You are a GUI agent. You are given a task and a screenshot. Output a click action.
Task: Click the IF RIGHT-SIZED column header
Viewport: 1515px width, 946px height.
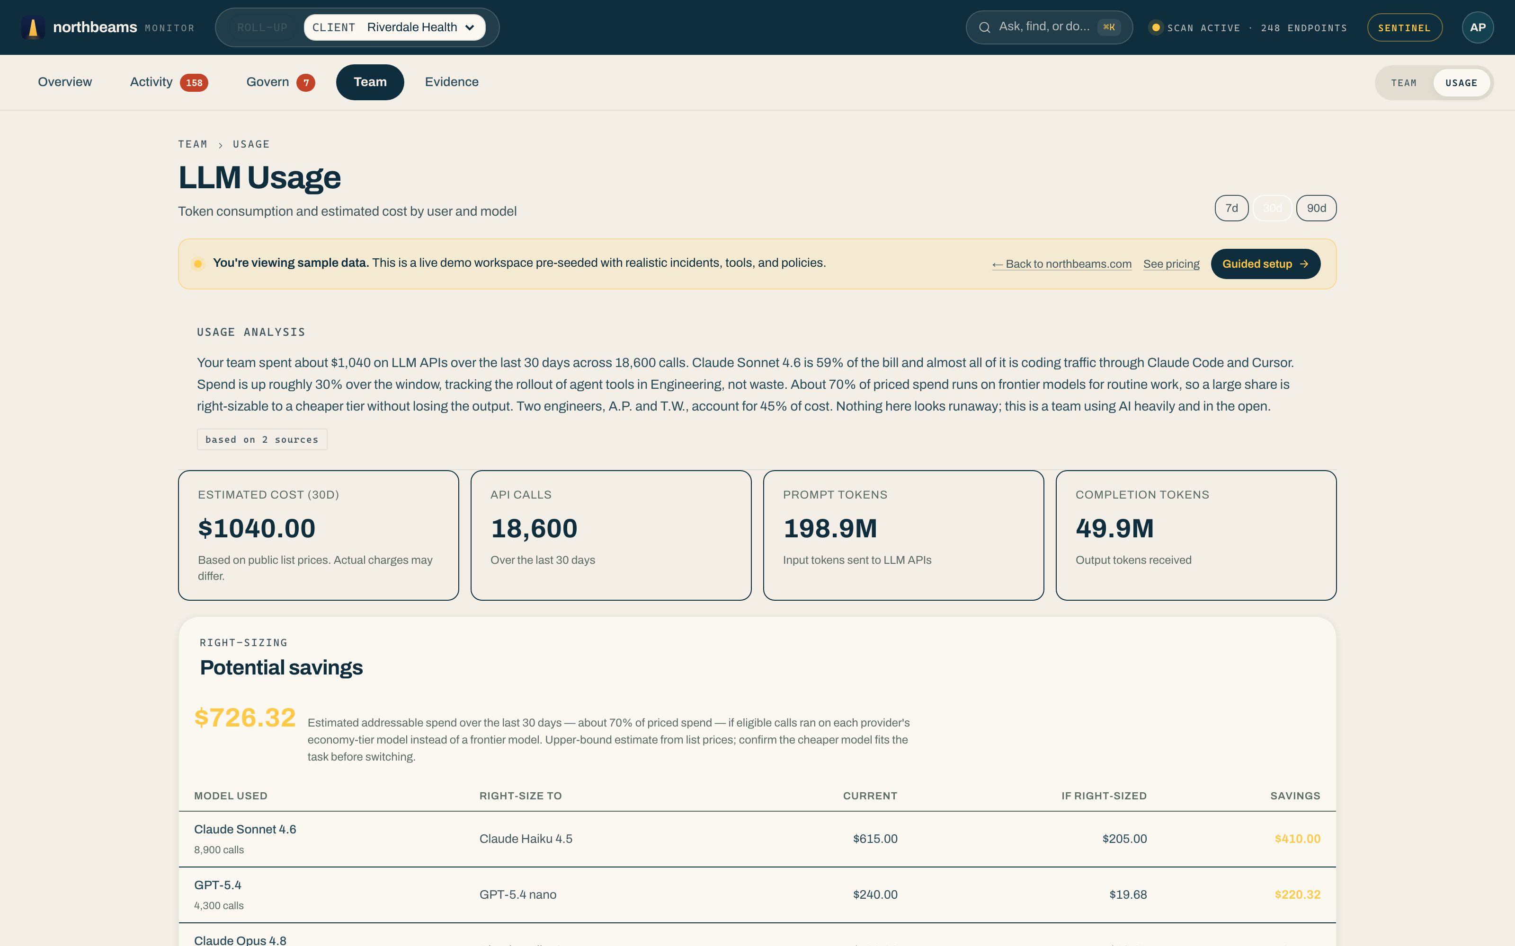pyautogui.click(x=1104, y=796)
